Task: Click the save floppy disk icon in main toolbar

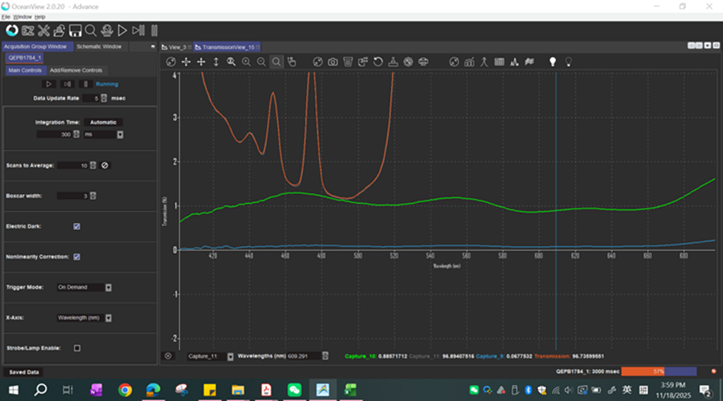Action: [76, 30]
